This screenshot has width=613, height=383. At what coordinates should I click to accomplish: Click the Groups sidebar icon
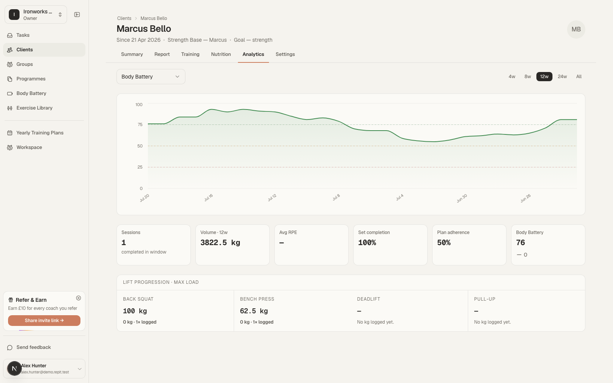click(10, 64)
